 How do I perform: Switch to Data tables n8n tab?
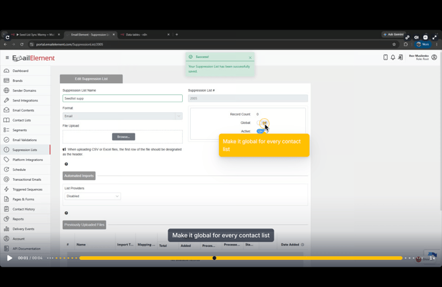point(144,35)
